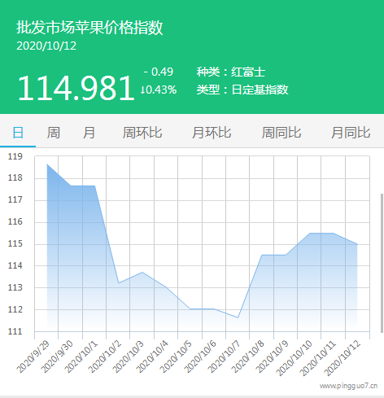
Task: Open the 周同比 tab
Action: click(281, 133)
